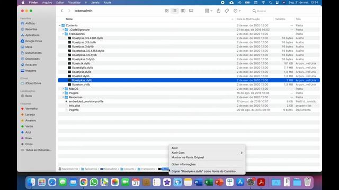Expand the _CodeSignature folder
Image resolution: width=339 pixels, height=190 pixels.
[x=63, y=30]
